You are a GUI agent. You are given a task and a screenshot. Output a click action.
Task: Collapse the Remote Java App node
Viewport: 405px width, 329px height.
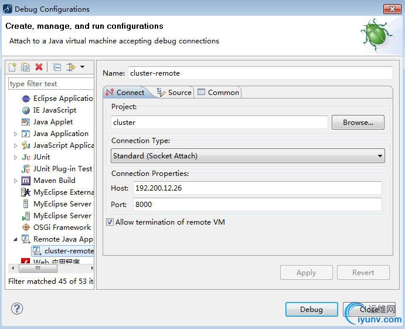15,240
